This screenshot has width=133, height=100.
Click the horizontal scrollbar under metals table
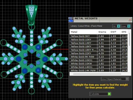[x=97, y=74]
